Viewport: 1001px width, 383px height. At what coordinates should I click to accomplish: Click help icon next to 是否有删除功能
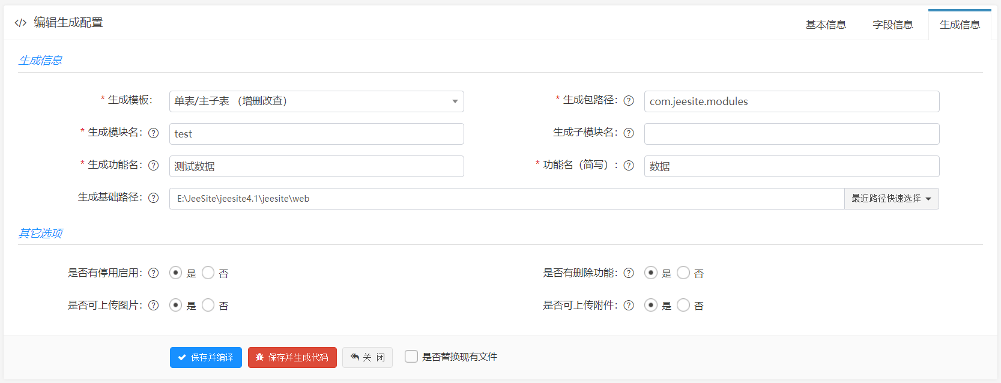629,273
